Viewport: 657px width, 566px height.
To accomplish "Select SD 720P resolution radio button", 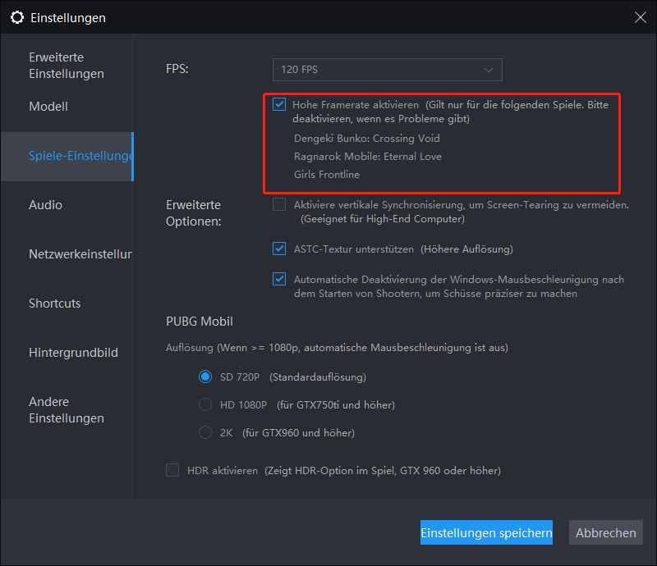I will point(205,377).
